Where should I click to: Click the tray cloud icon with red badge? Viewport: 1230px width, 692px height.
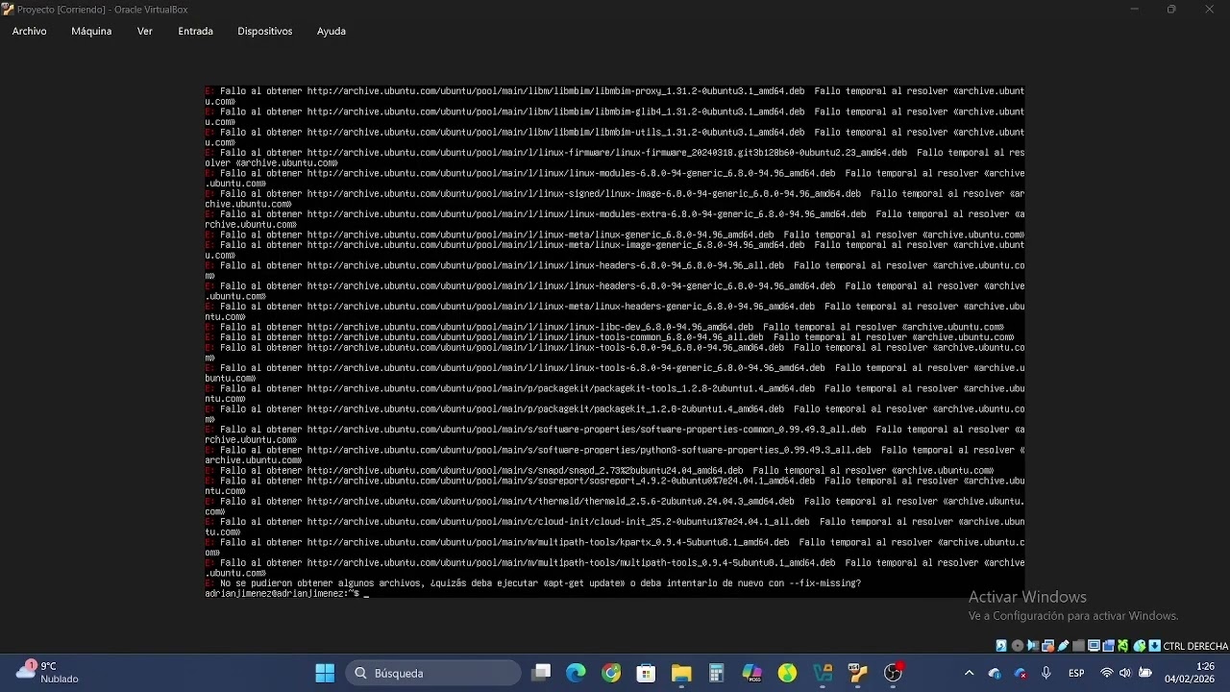point(1021,673)
